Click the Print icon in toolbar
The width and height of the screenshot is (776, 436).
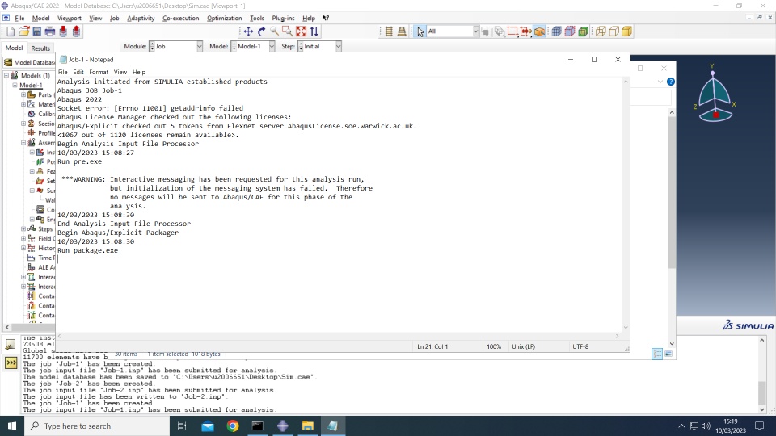coord(50,31)
